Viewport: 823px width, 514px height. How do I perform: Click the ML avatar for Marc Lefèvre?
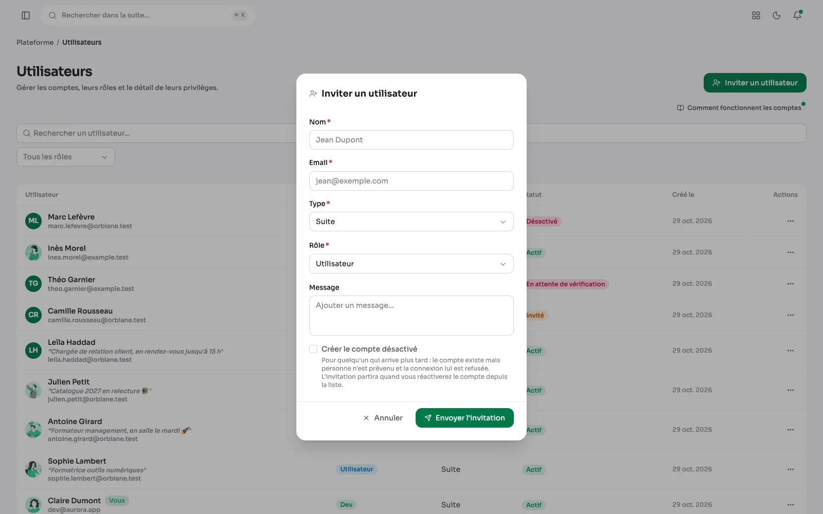33,221
